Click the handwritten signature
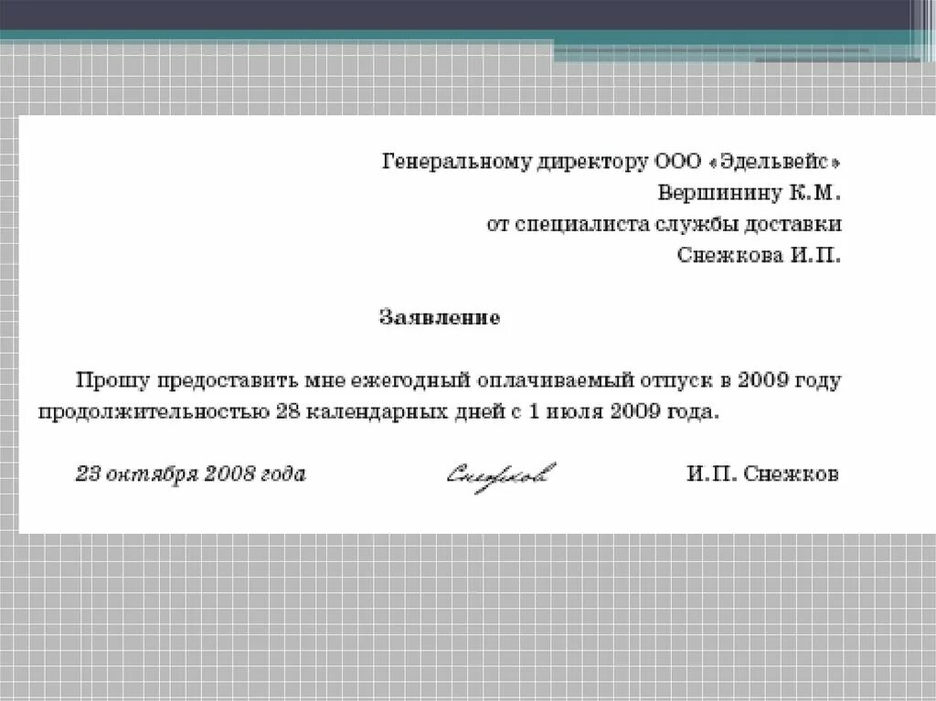Image resolution: width=936 pixels, height=701 pixels. [x=500, y=477]
